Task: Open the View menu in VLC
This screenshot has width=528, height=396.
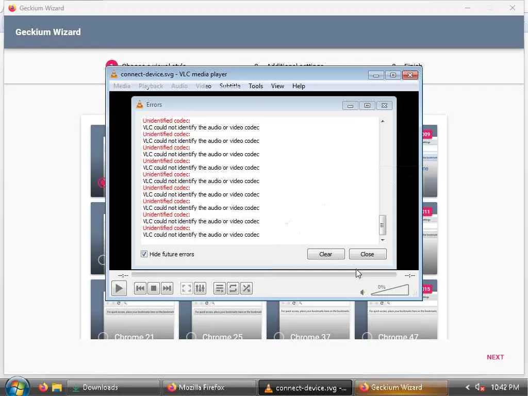Action: click(x=278, y=86)
